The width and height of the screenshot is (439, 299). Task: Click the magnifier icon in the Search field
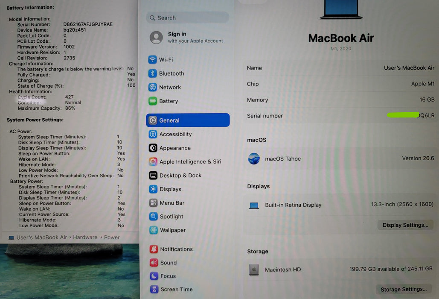(152, 18)
